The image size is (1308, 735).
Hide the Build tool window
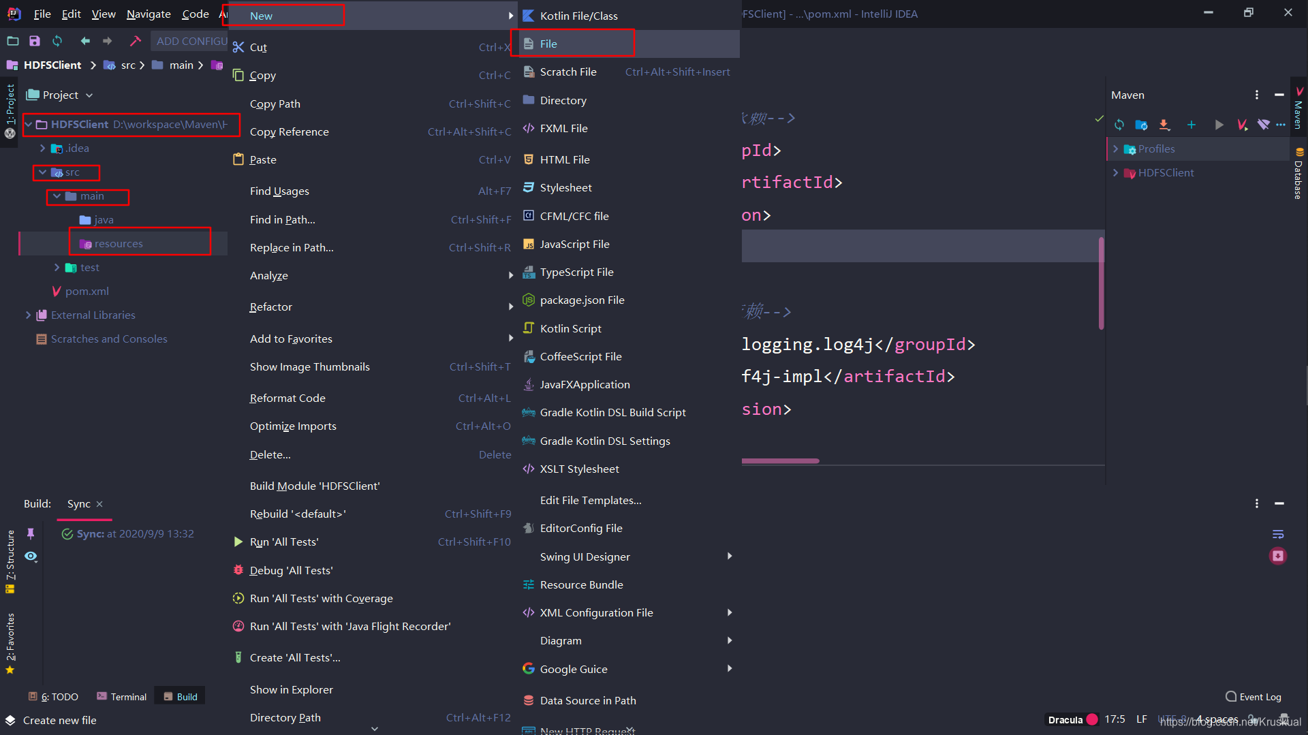[1279, 503]
